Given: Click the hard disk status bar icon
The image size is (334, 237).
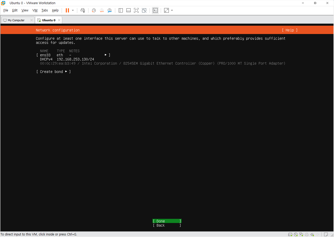Looking at the screenshot, I should coord(290,234).
